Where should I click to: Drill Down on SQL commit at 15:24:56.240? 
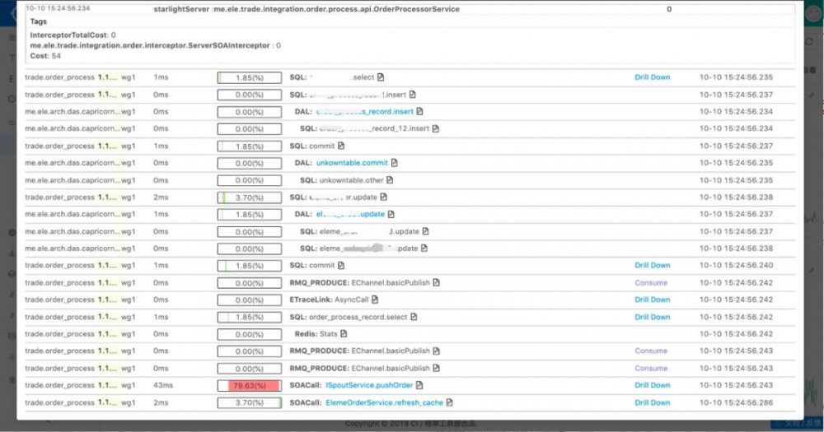click(652, 265)
